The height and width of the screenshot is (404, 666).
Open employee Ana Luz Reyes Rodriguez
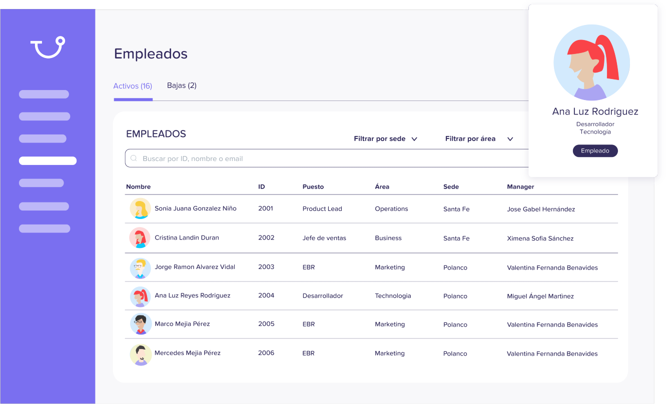(x=193, y=295)
